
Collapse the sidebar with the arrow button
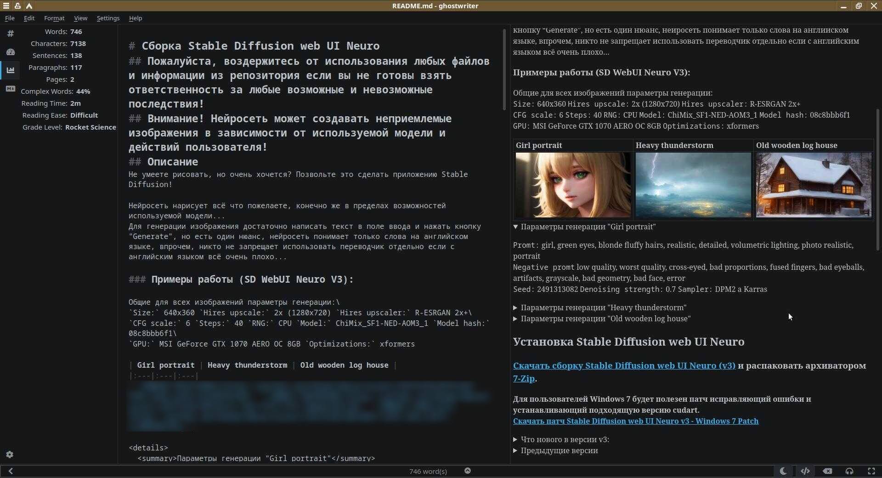11,471
